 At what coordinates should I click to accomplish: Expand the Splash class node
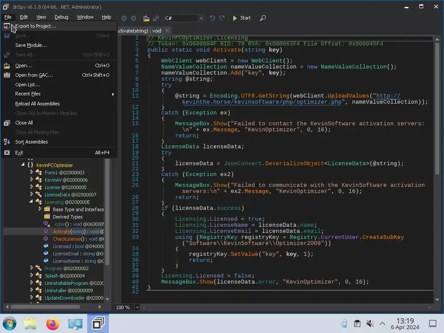31,275
